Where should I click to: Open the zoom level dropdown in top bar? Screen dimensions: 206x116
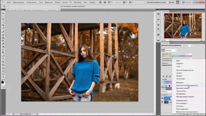118,2
